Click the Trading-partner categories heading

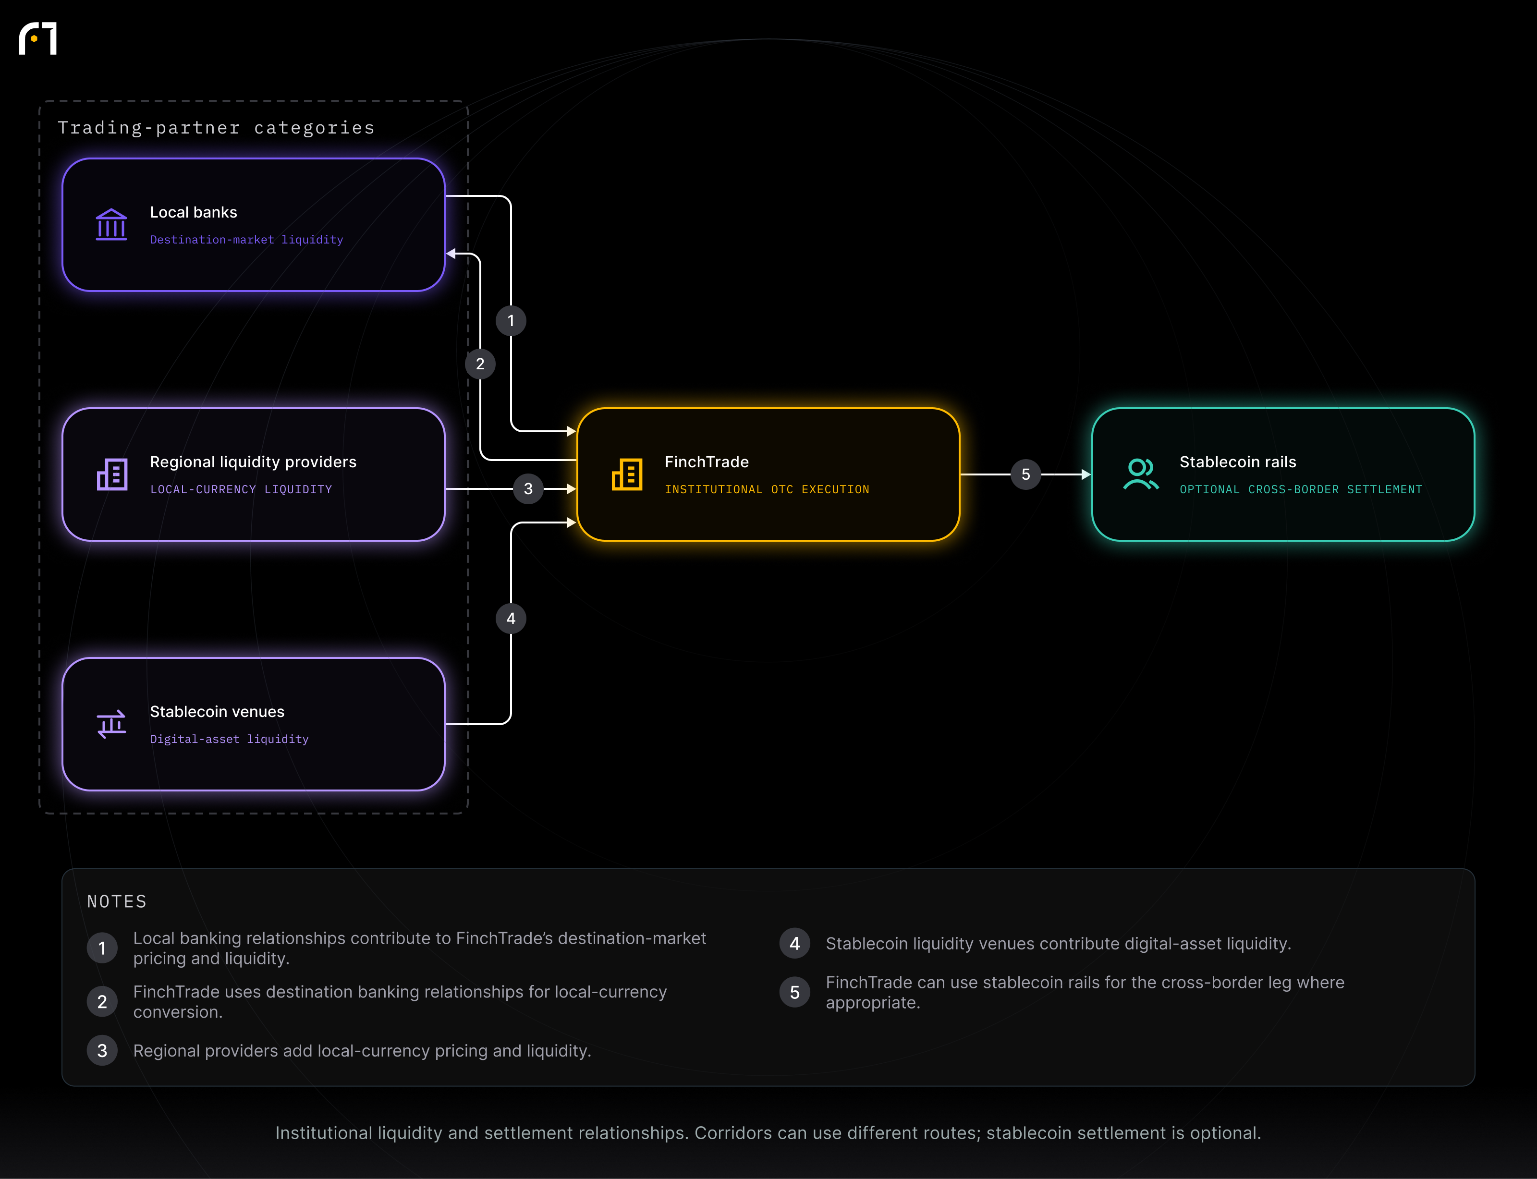(x=216, y=128)
